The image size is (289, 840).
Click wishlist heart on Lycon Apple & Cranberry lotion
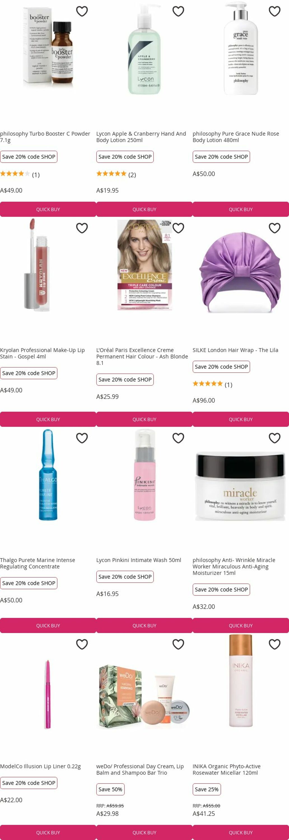point(178,11)
